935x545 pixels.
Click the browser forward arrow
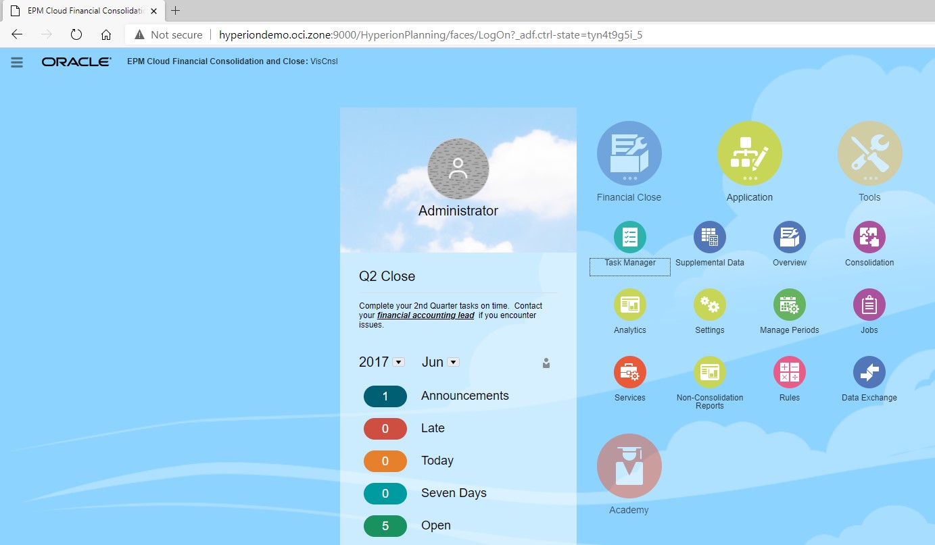(47, 34)
